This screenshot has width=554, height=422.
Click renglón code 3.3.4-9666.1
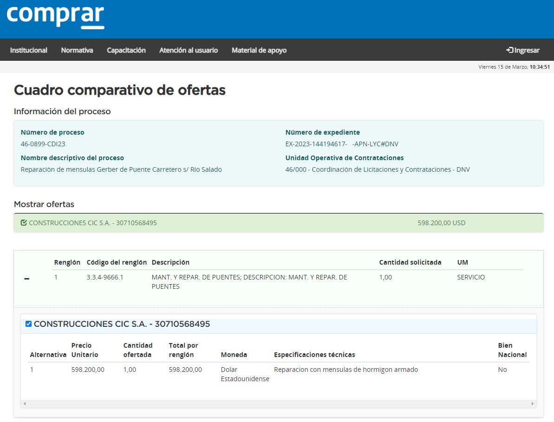point(105,277)
